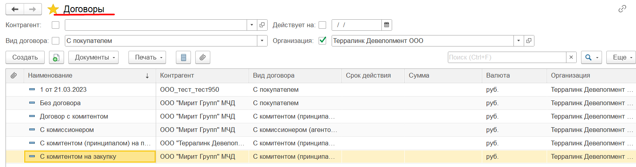Select the row 1 от 21.03.2023
The image size is (636, 167).
(321, 89)
